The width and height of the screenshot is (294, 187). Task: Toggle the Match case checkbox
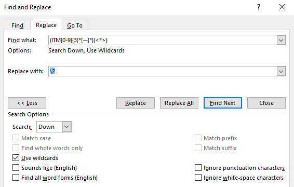16,138
